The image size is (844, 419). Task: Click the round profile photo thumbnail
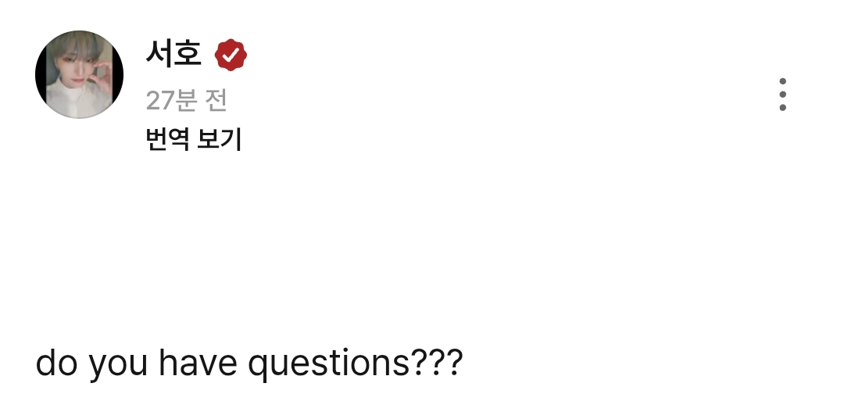pyautogui.click(x=79, y=75)
